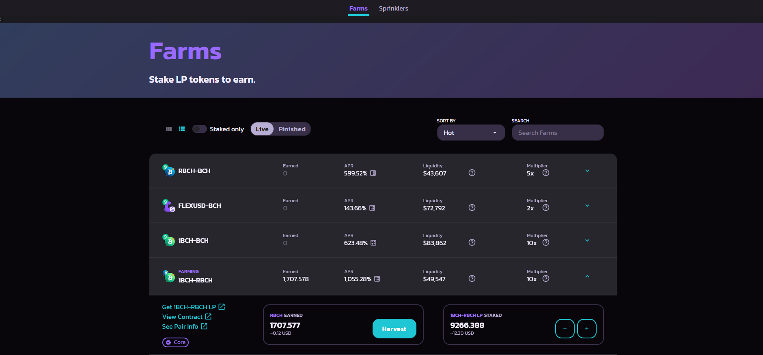Click the 599.52% APR value
The width and height of the screenshot is (763, 355).
coord(356,173)
